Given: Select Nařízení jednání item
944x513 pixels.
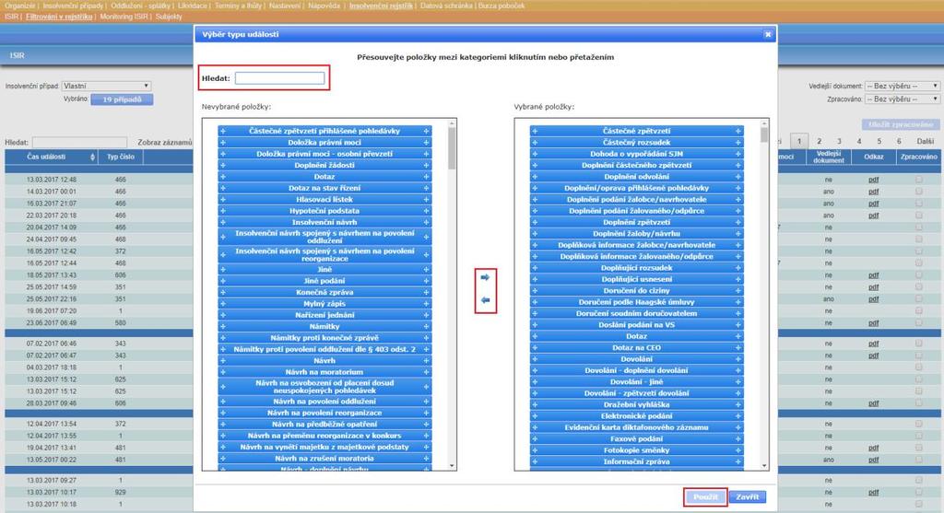Looking at the screenshot, I should (x=324, y=315).
